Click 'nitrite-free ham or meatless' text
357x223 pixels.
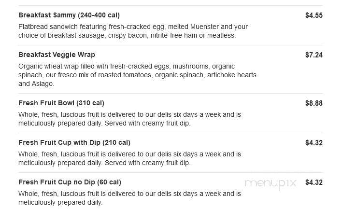(x=193, y=36)
